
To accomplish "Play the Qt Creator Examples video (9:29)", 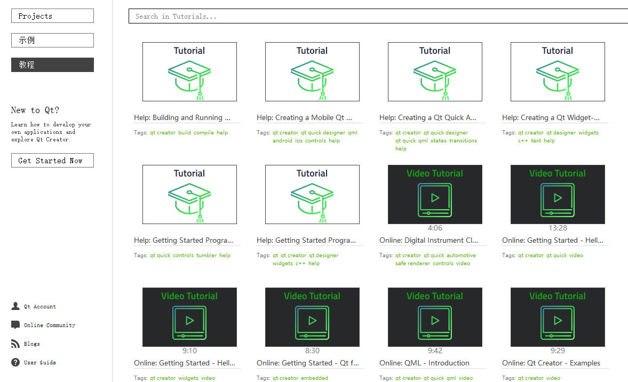I will pos(558,317).
